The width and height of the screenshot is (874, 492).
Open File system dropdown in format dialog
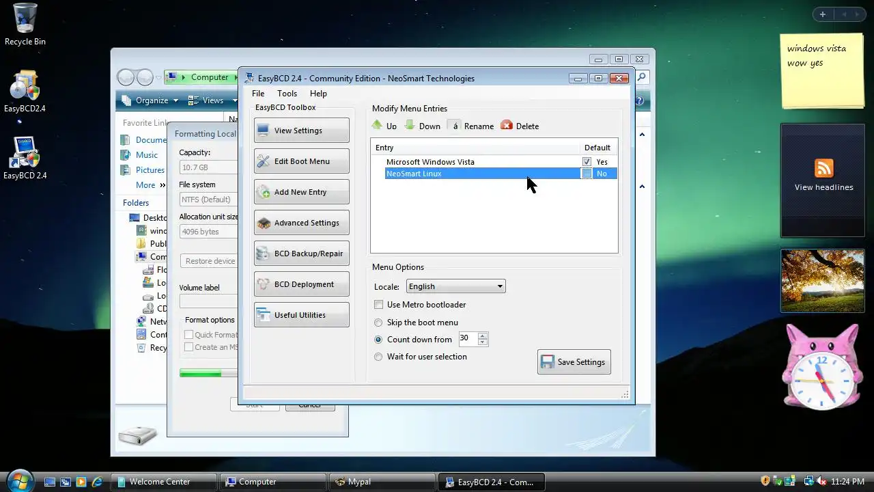click(208, 200)
